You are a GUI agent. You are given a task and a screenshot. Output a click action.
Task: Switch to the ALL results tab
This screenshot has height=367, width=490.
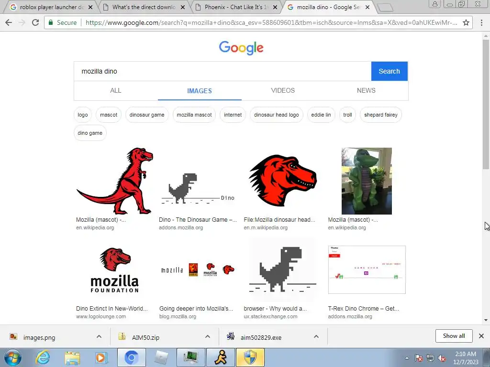[x=116, y=90]
